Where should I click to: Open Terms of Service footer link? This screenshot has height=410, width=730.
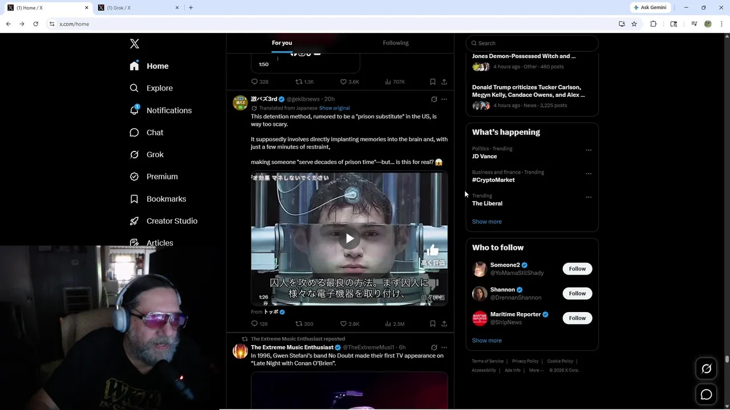(x=488, y=361)
